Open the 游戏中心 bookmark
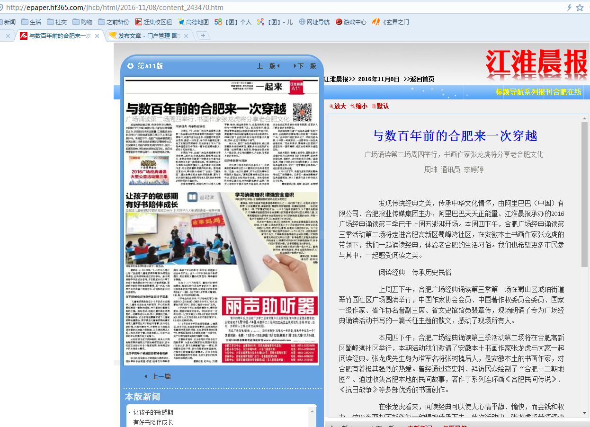This screenshot has height=427, width=590. (351, 22)
